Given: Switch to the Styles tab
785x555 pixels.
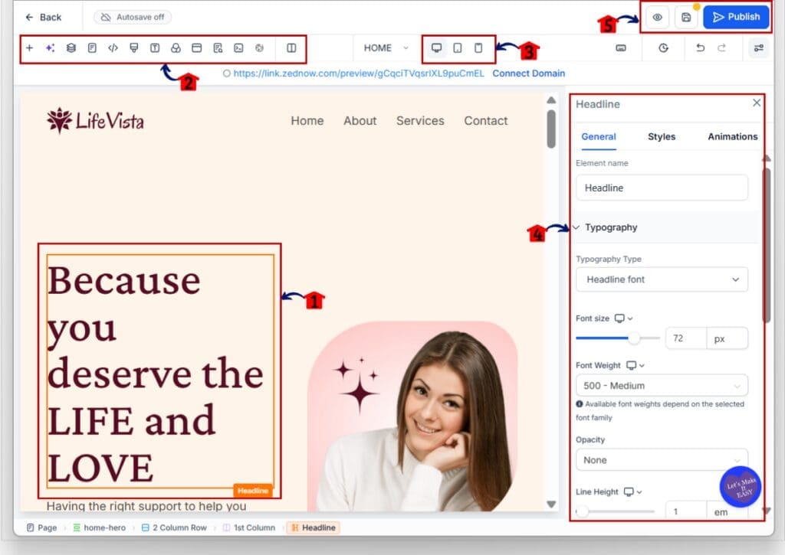Looking at the screenshot, I should (x=662, y=136).
